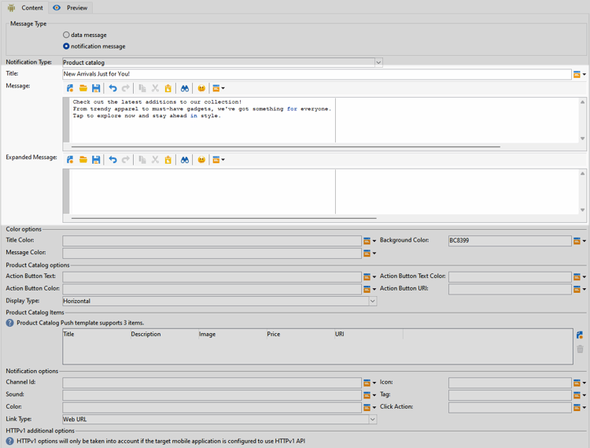Select the notification message radio button
This screenshot has height=448, width=590.
point(66,46)
